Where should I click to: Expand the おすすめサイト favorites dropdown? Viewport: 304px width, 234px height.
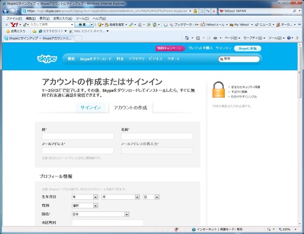tap(53, 31)
